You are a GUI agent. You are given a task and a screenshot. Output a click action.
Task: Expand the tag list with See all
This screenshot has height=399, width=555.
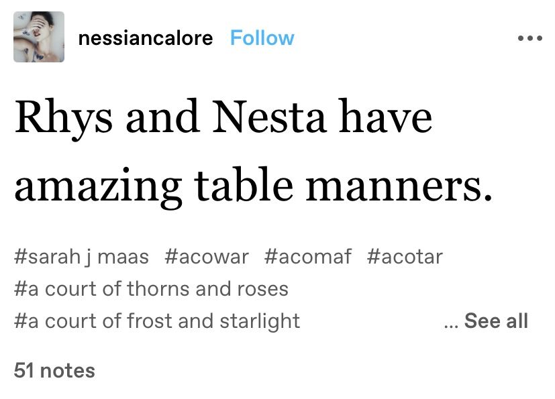click(495, 321)
